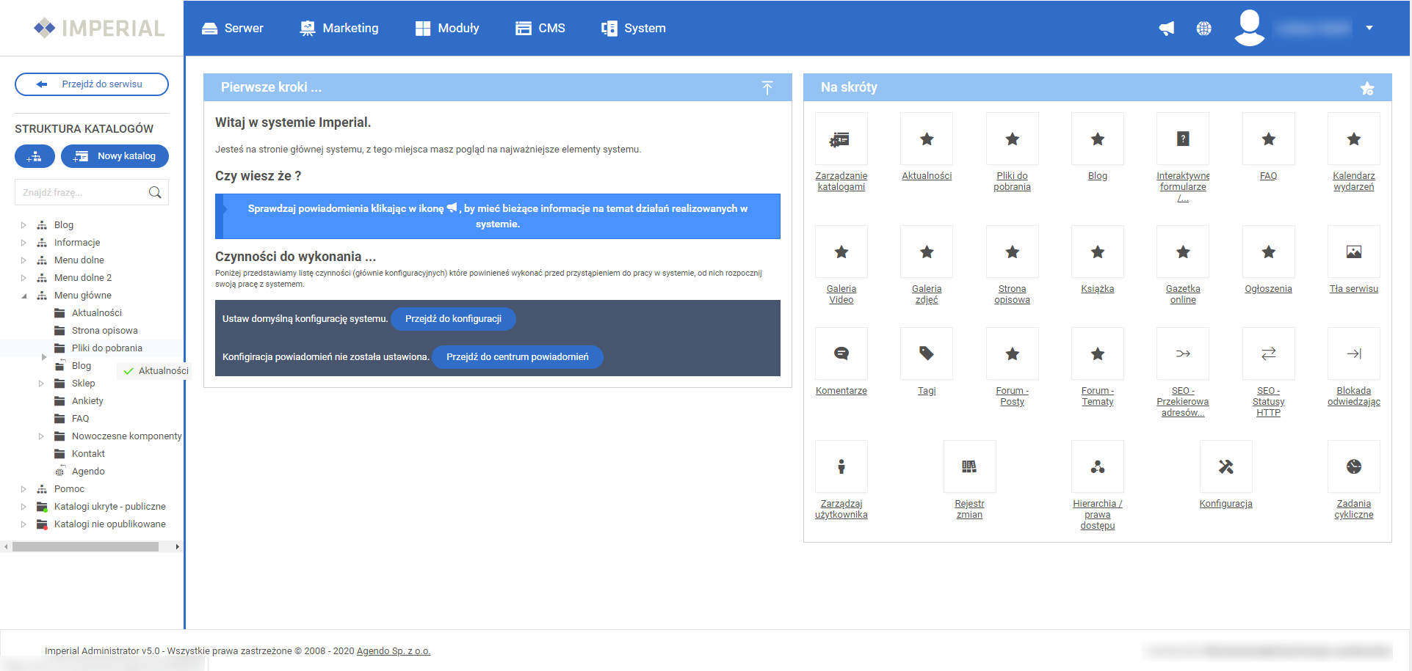Open the Moduły menu
Screen dimensions: 1412x671
click(447, 28)
